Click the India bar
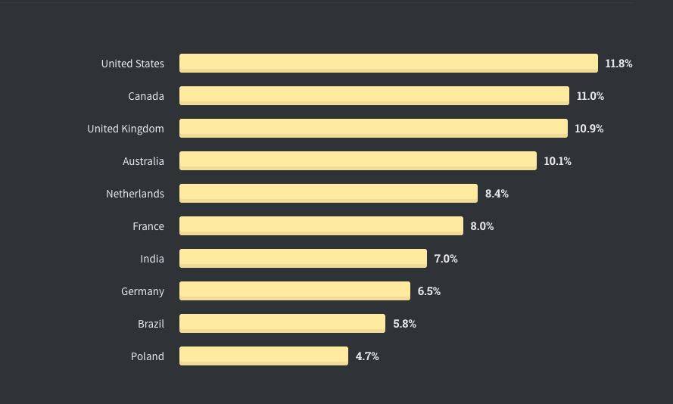 coord(303,259)
